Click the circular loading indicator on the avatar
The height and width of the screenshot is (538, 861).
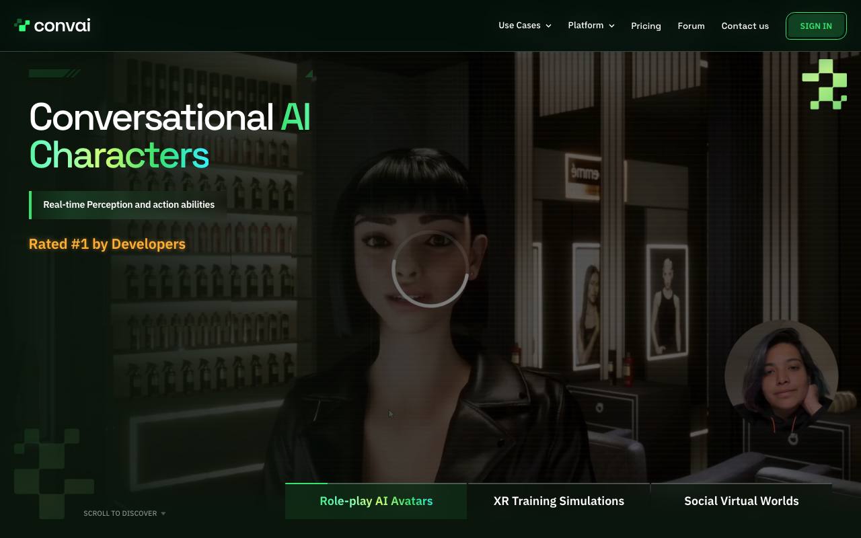(430, 269)
